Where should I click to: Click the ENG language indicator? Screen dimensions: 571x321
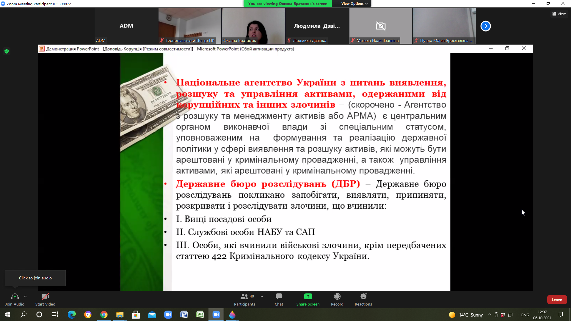click(525, 315)
